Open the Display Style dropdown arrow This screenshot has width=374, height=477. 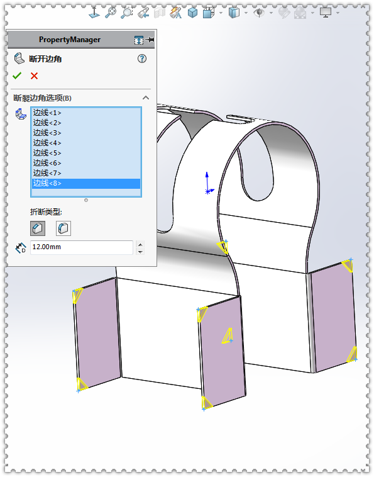click(x=246, y=13)
